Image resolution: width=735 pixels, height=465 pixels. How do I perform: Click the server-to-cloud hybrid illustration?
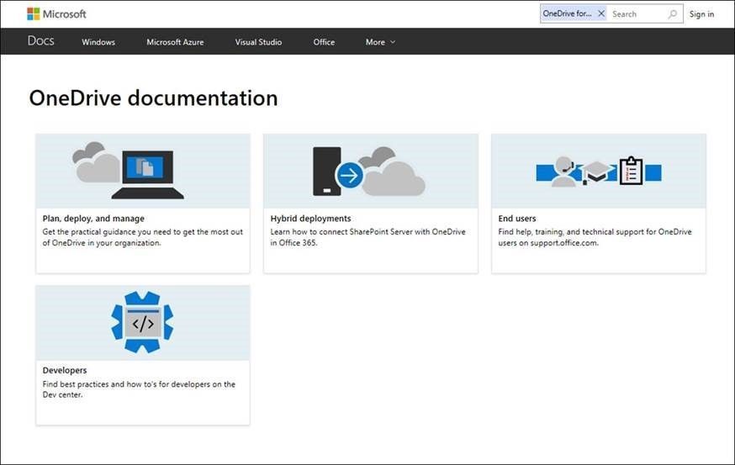tap(370, 172)
